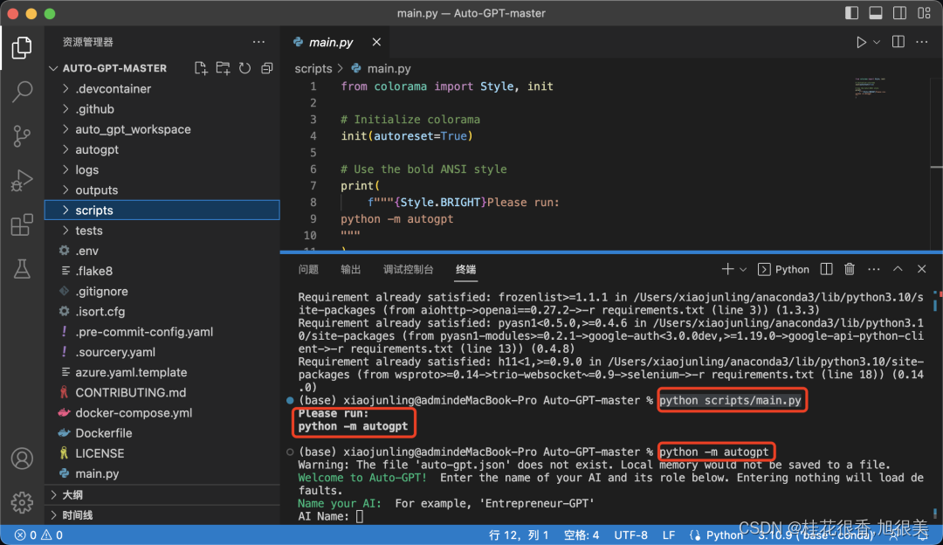Screen dimensions: 943x545
Task: Open explorer views and more actions menu
Action: pos(258,42)
